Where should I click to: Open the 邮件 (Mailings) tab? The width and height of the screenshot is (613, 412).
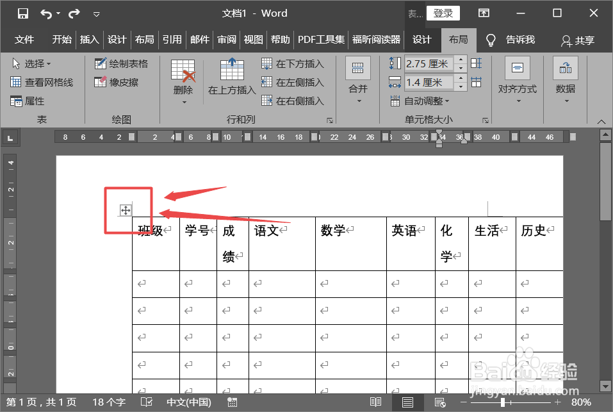[200, 40]
